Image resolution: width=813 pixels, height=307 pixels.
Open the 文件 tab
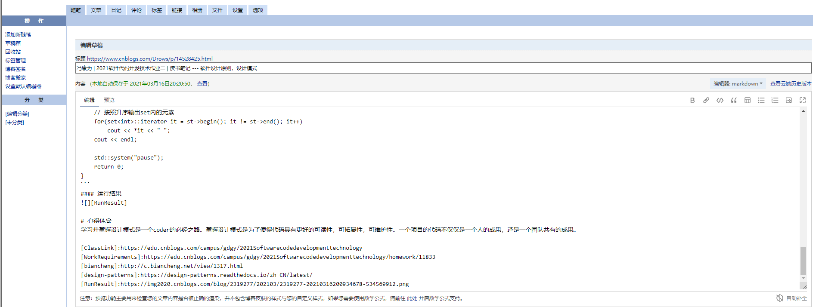(217, 10)
